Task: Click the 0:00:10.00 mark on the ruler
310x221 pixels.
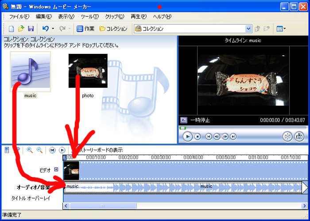Action: point(96,157)
